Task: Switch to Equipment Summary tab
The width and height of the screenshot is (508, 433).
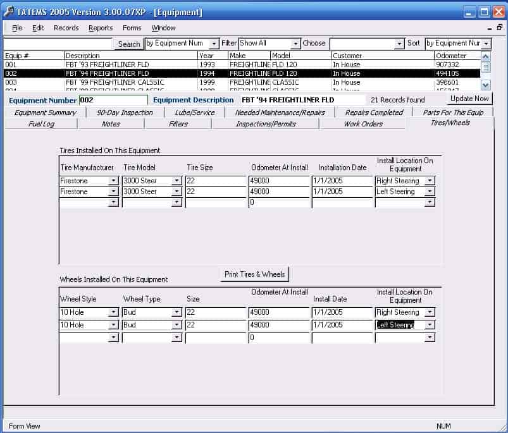Action: 45,113
